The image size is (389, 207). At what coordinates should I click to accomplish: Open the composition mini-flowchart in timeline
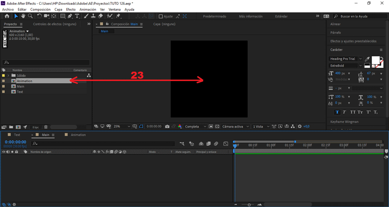[x=182, y=143]
